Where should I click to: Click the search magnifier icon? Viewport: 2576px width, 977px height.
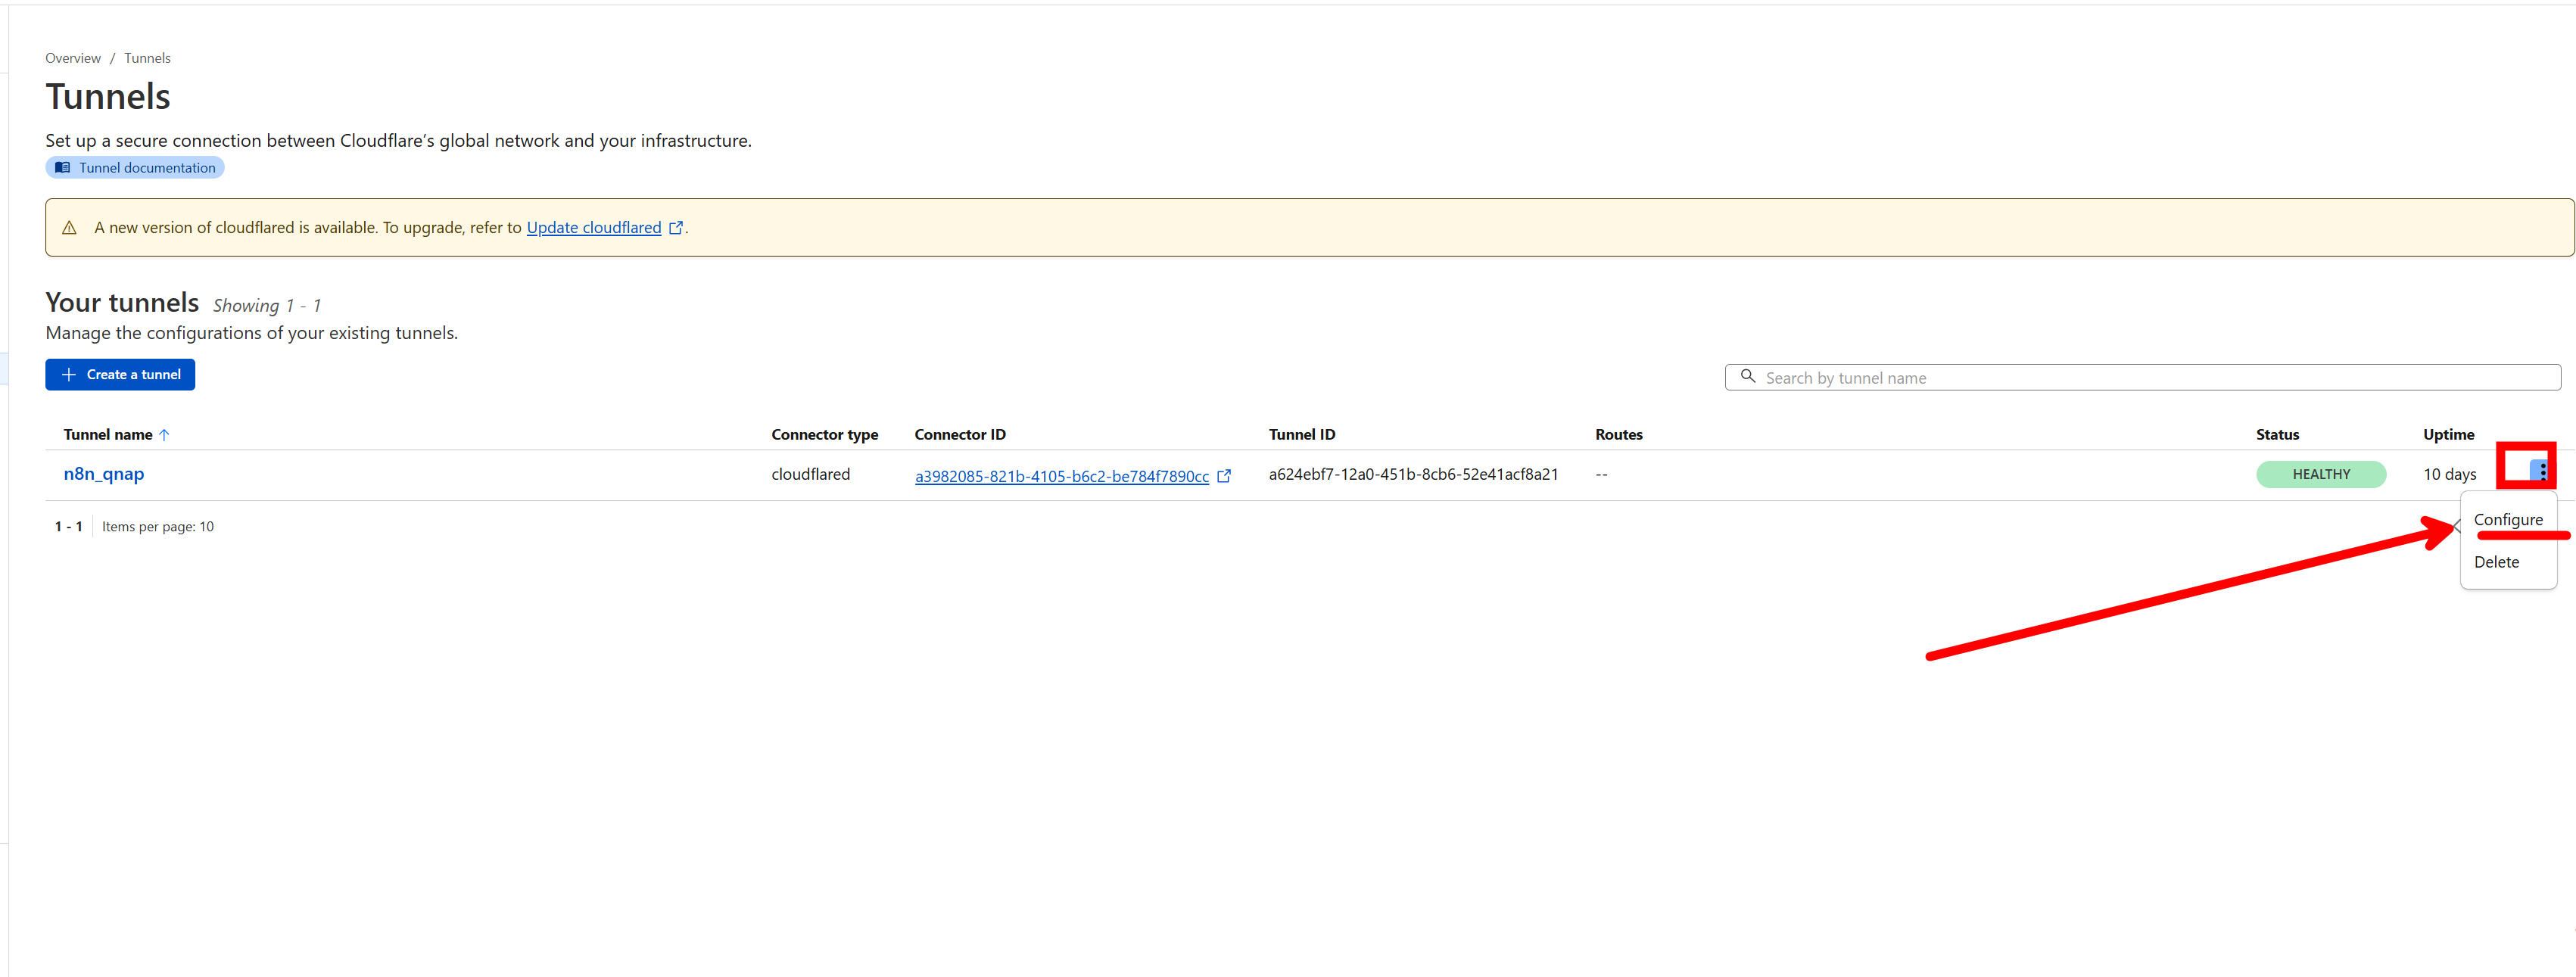(x=1749, y=377)
